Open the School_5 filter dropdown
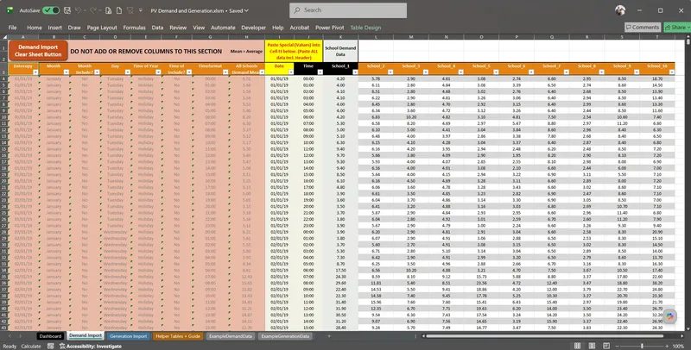691x350 pixels. click(496, 72)
